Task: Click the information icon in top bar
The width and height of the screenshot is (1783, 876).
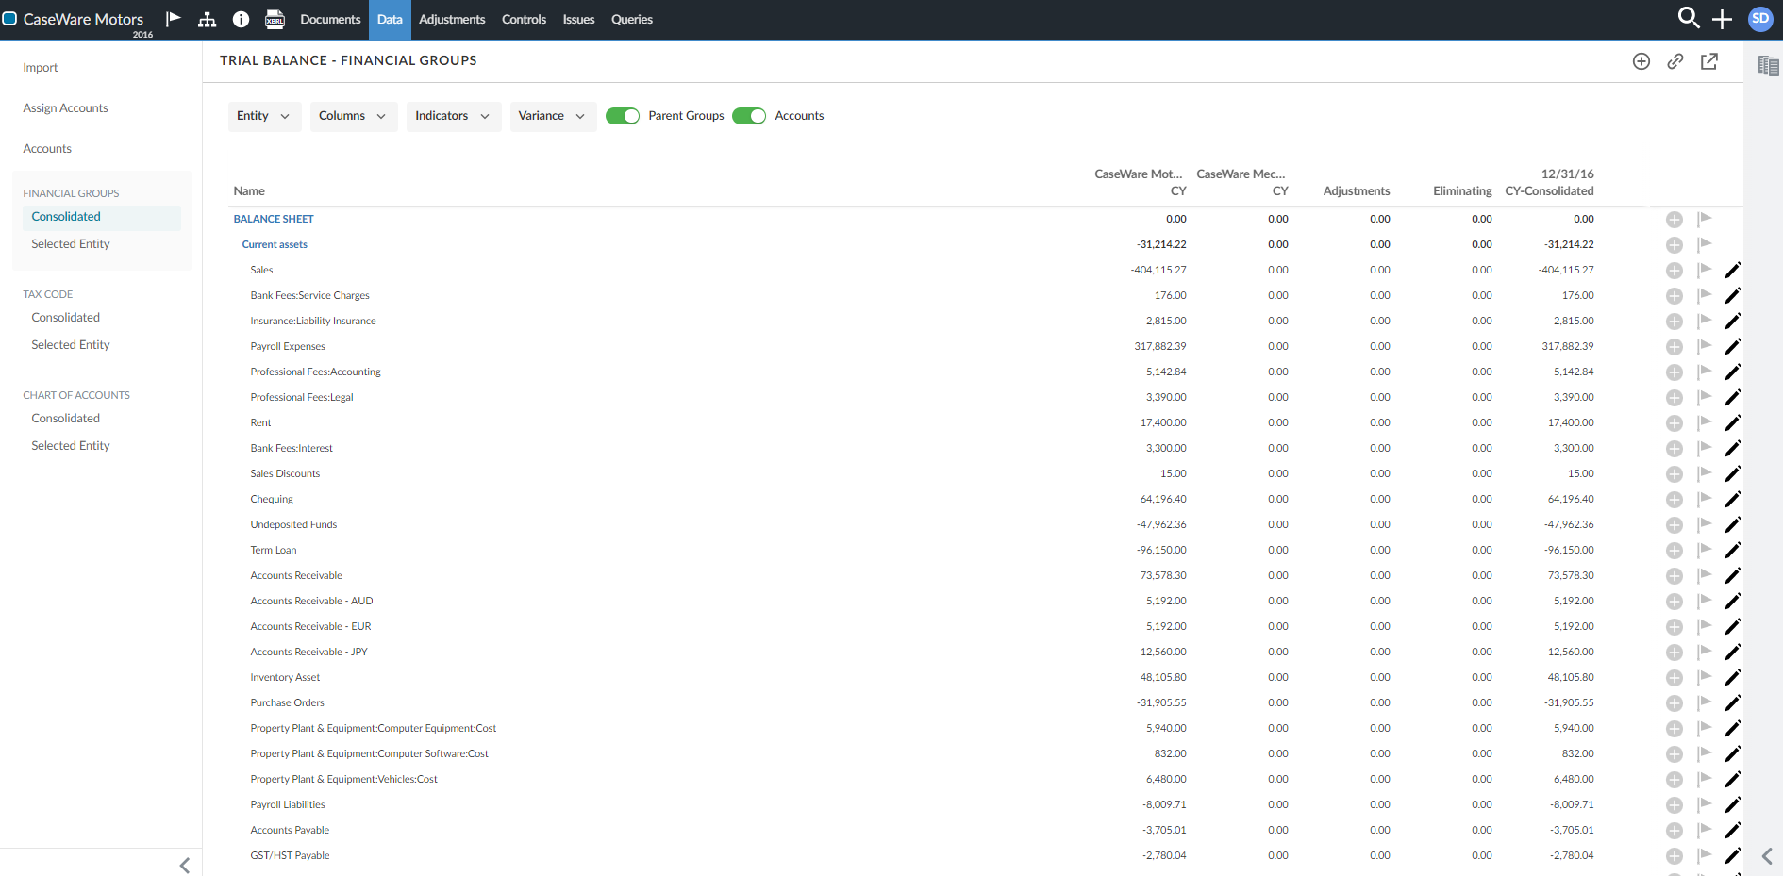Action: pos(241,19)
